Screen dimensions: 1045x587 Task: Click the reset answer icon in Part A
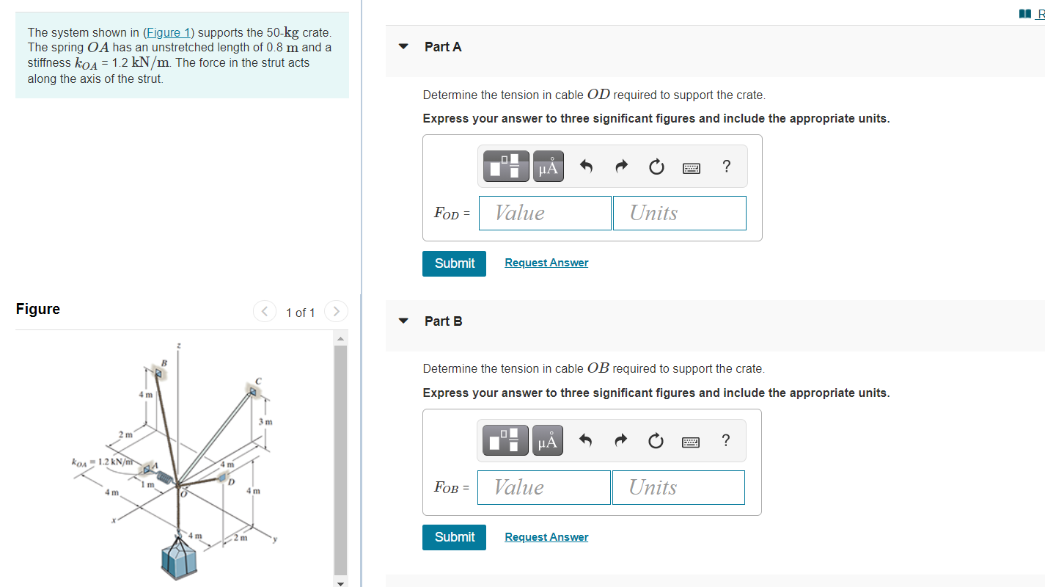(656, 166)
